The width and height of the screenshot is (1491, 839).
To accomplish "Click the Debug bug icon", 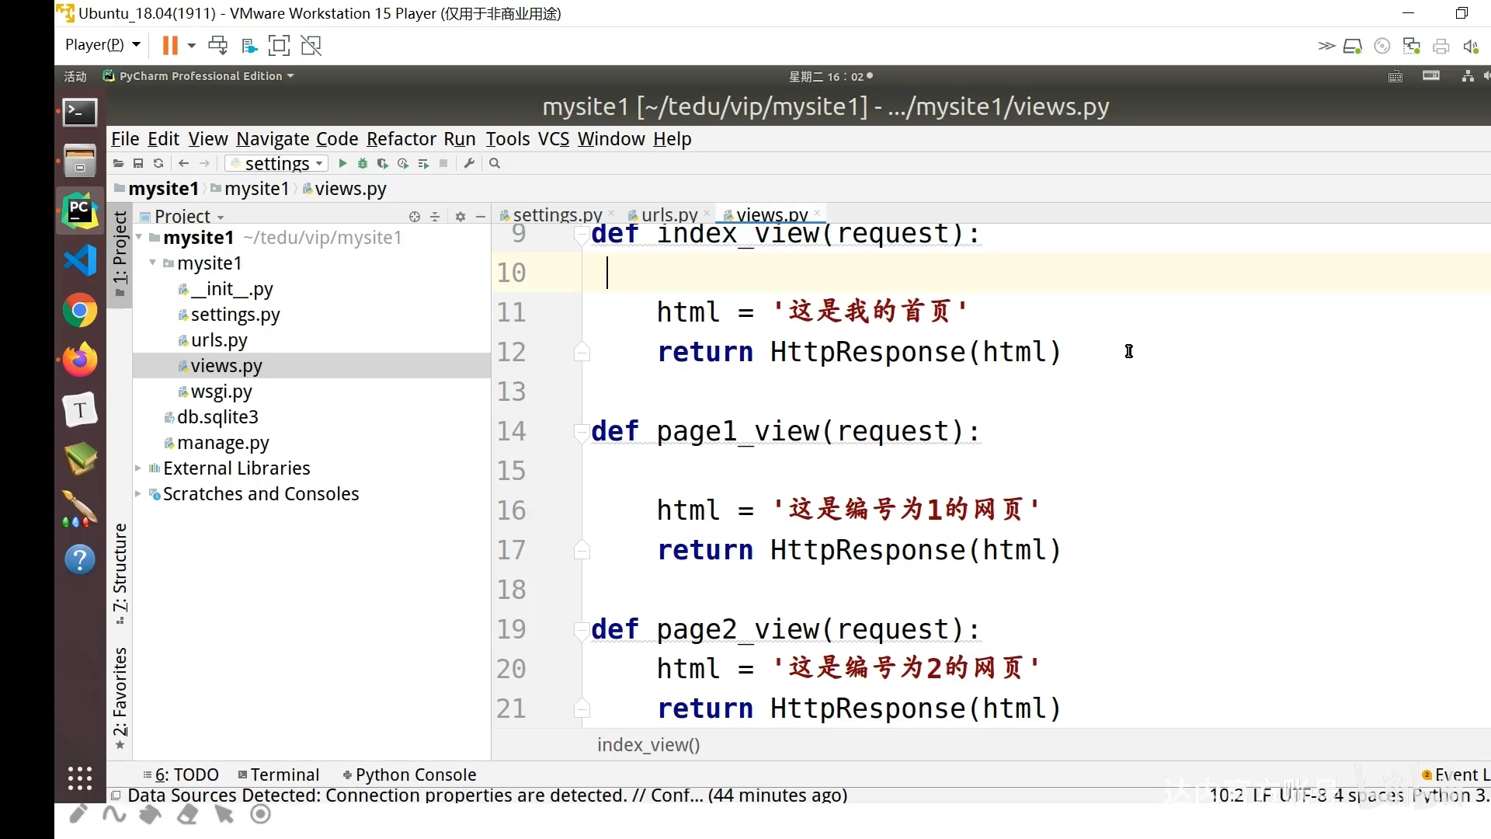I will 363,163.
